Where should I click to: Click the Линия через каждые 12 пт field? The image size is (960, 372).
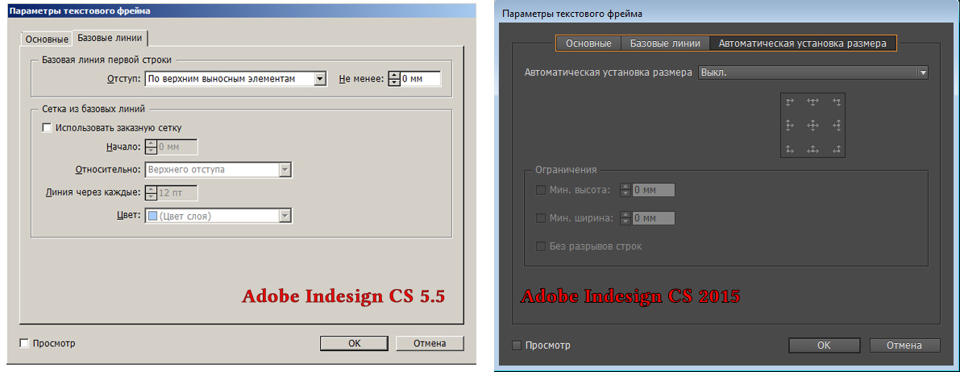point(177,192)
